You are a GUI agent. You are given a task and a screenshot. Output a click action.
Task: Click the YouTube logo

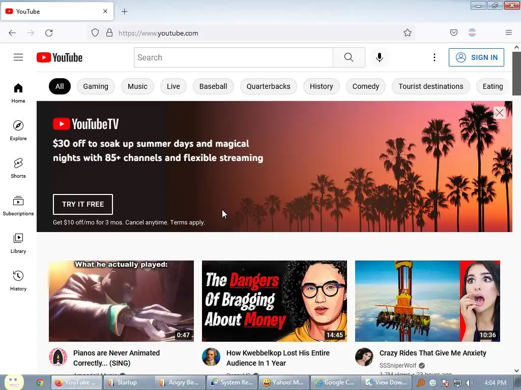tap(60, 57)
